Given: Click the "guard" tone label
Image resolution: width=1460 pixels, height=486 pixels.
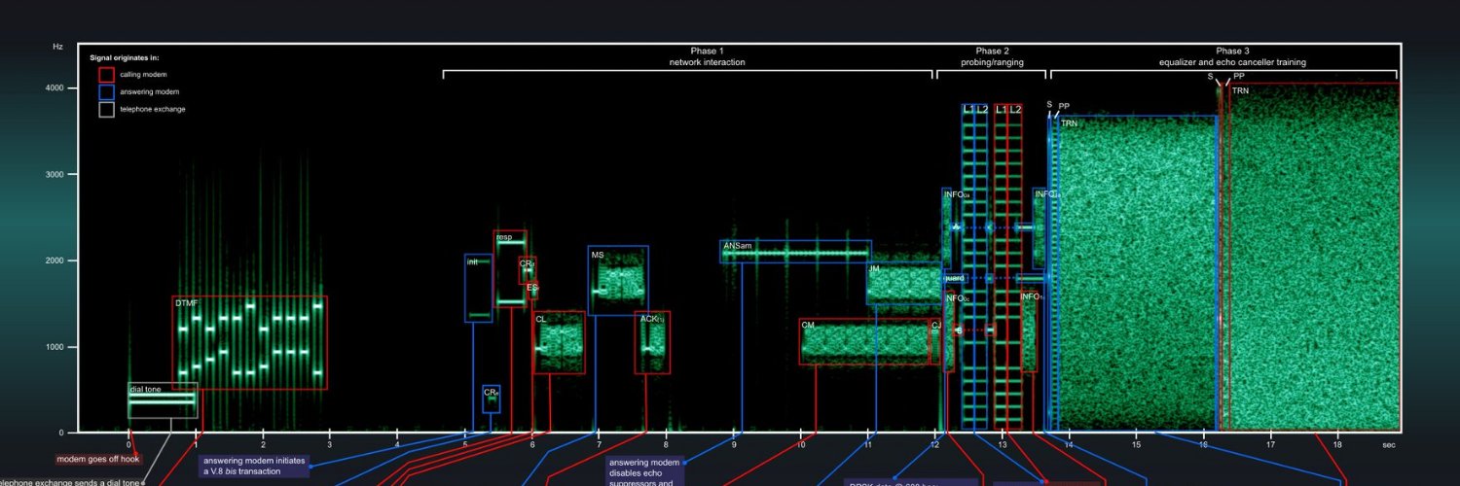Looking at the screenshot, I should click(954, 278).
